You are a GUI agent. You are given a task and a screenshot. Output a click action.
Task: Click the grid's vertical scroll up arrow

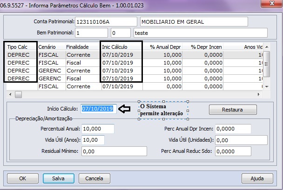click(x=267, y=47)
